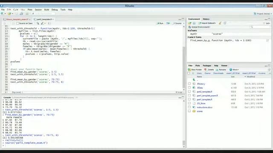Open the code tools wand dropdown arrow

(x=45, y=23)
